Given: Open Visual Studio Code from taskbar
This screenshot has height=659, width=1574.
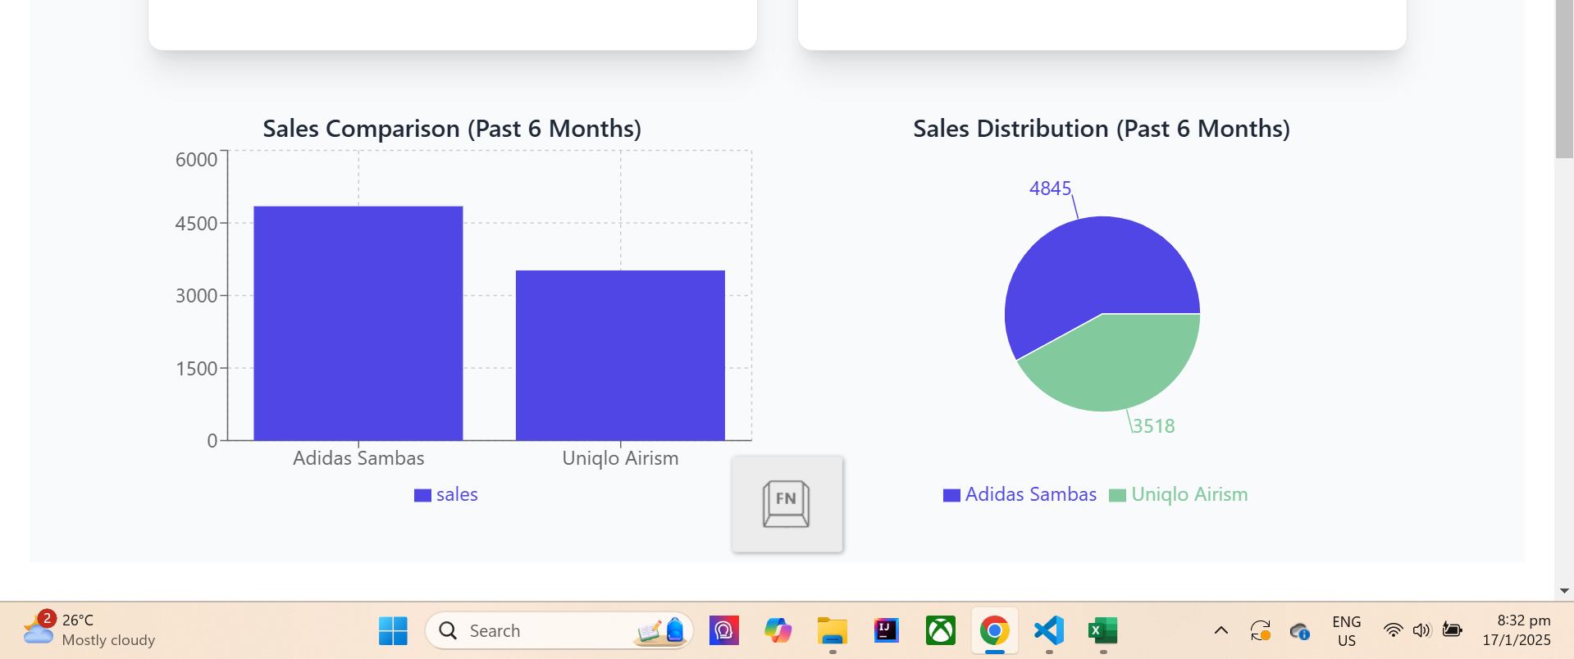Looking at the screenshot, I should tap(1049, 630).
